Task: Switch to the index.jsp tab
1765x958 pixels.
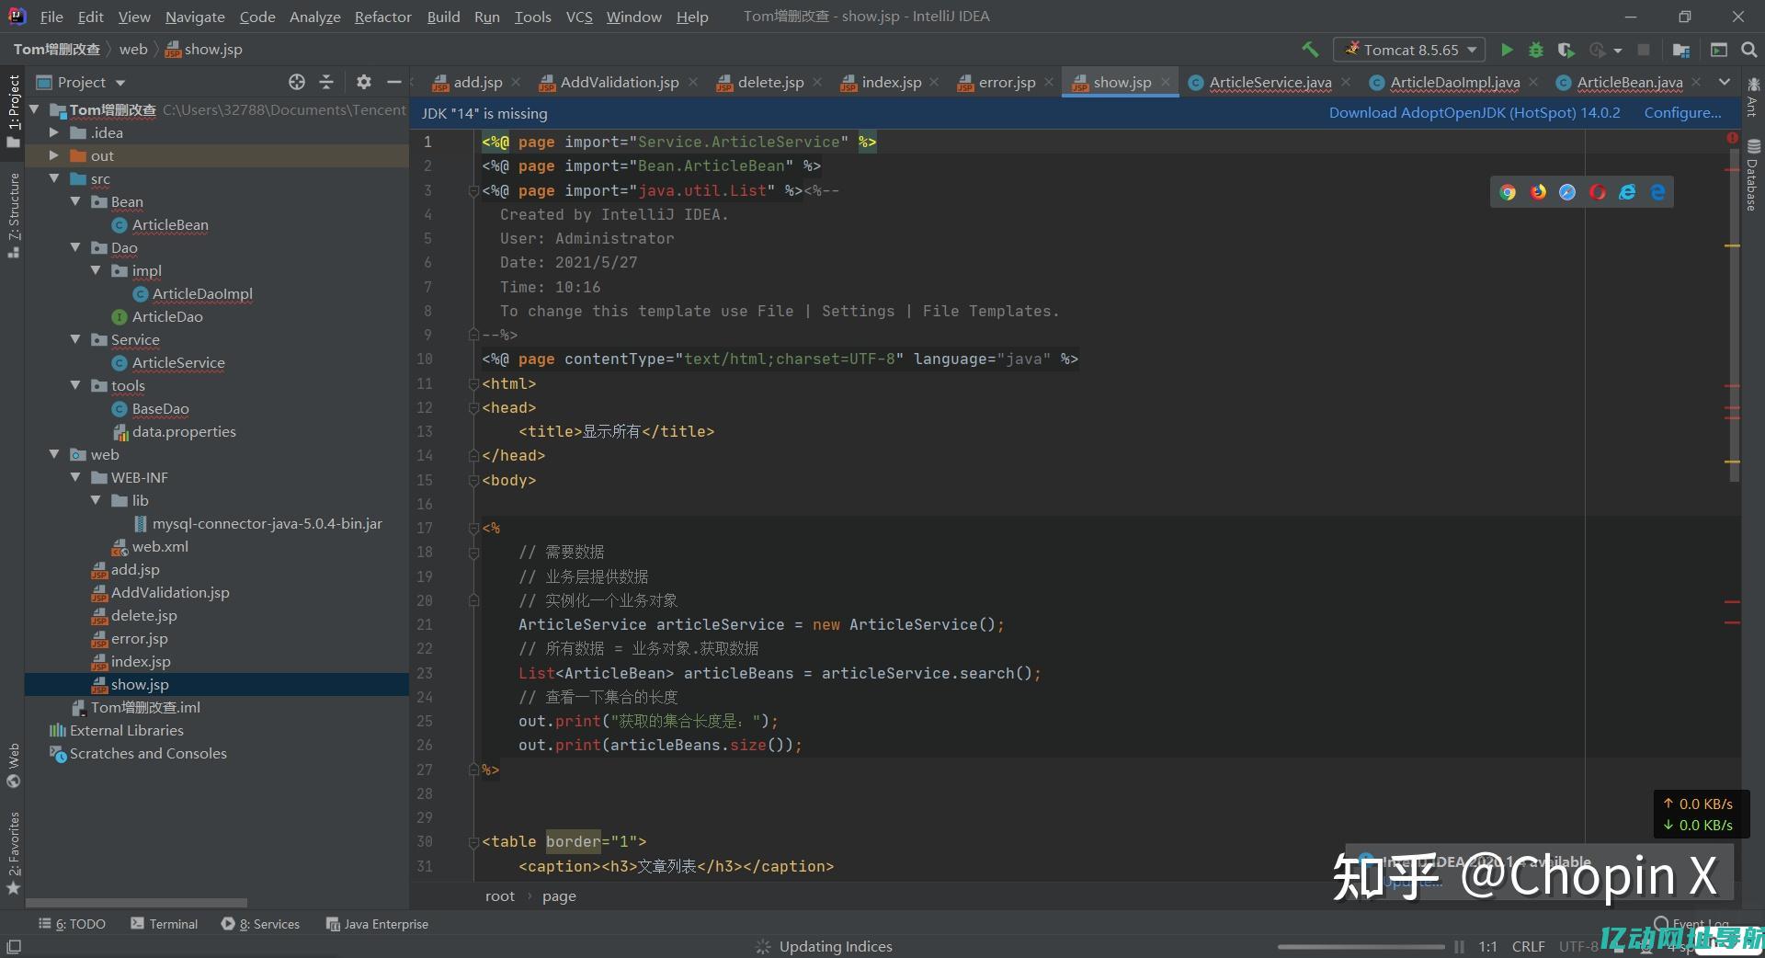Action: pos(891,82)
